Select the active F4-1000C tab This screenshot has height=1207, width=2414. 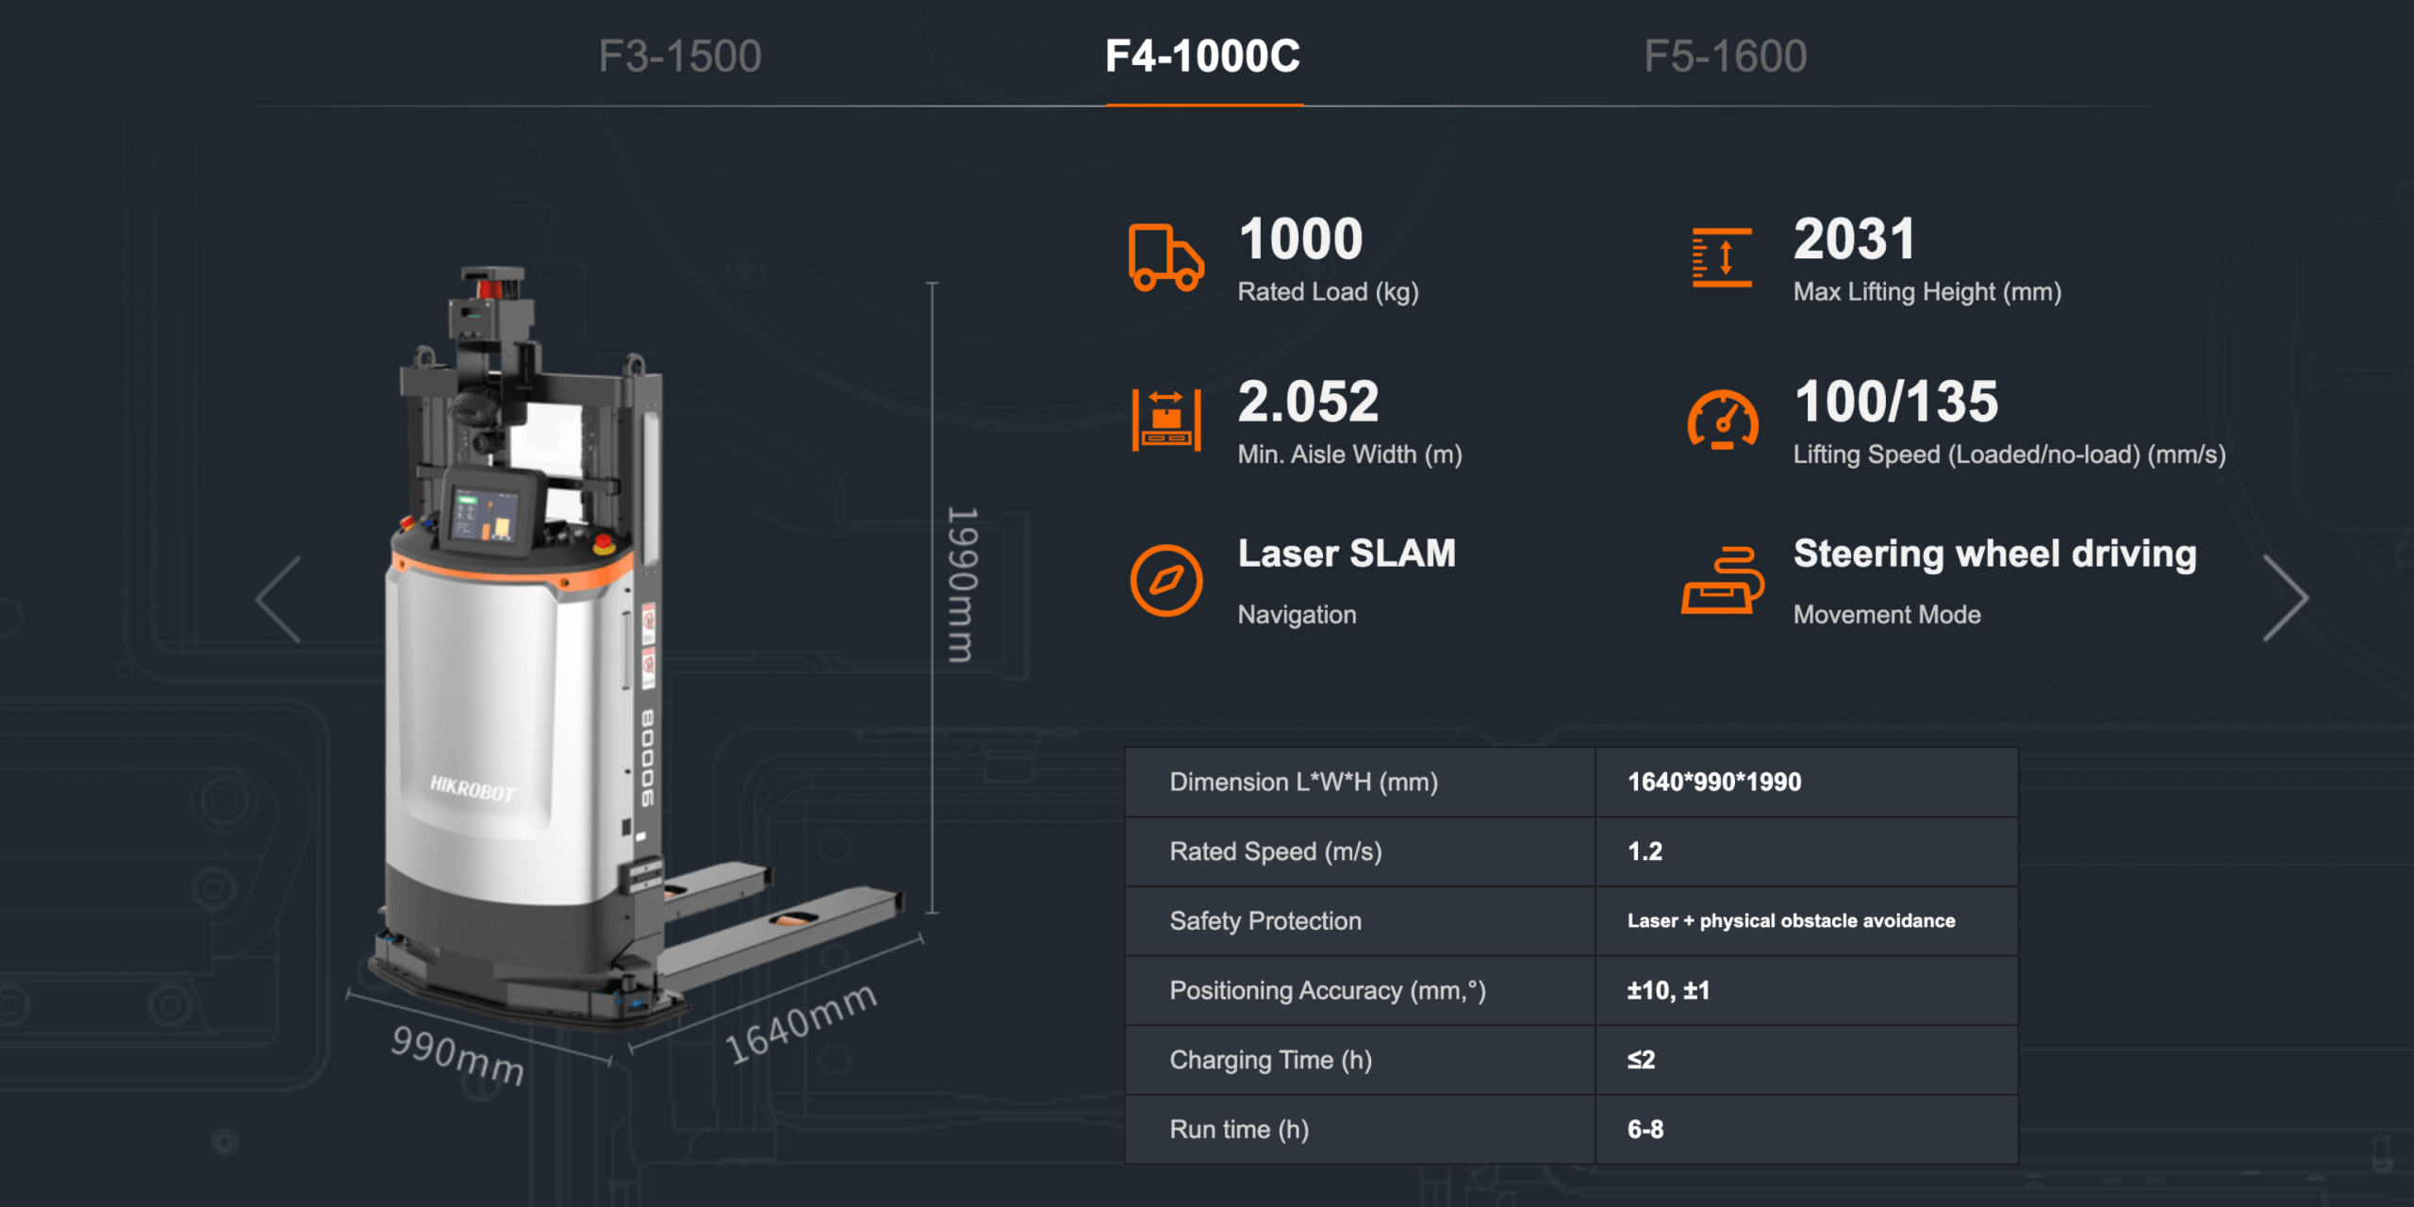(x=1202, y=57)
